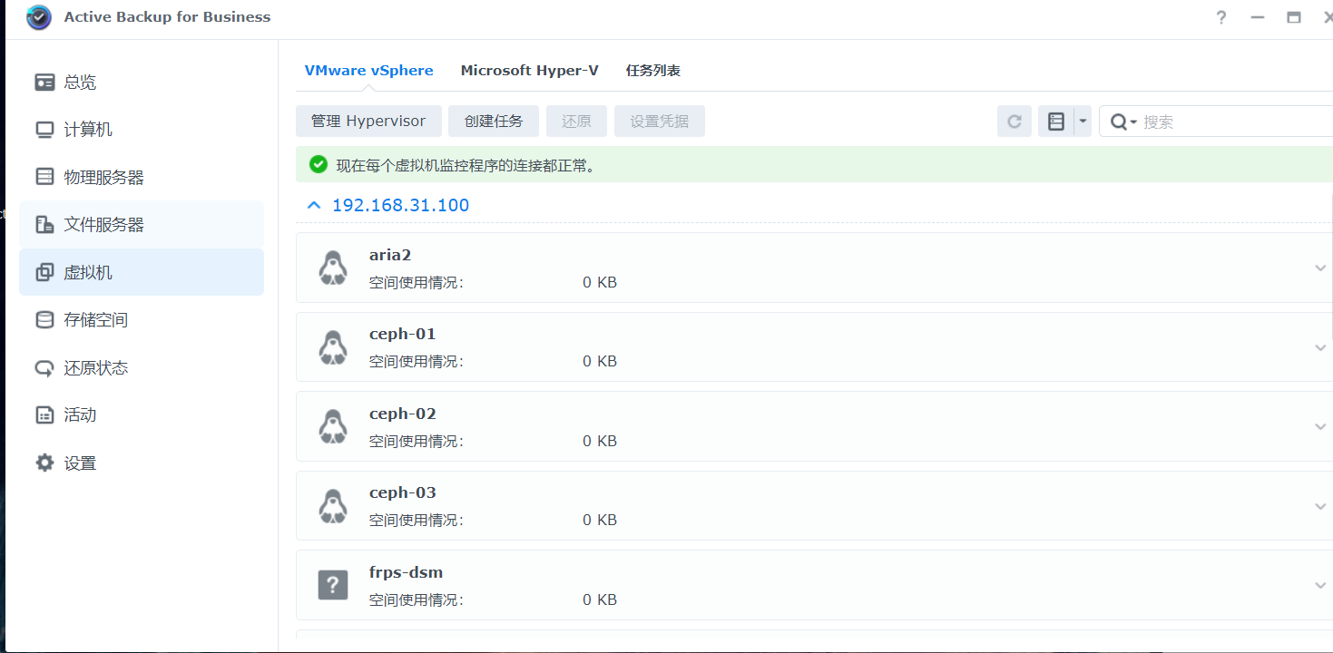Open the help question mark icon
1333x653 pixels.
tap(1221, 17)
